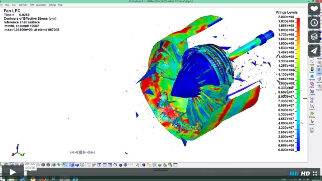Click the fringe levels color bar
322x181 pixels.
click(x=298, y=84)
